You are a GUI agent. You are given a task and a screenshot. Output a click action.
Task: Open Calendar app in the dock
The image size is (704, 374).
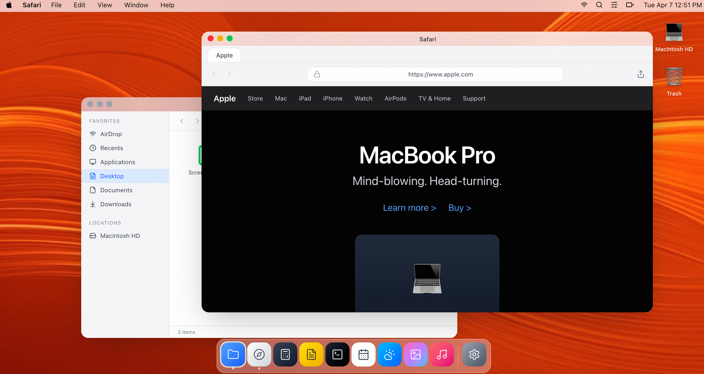click(364, 354)
